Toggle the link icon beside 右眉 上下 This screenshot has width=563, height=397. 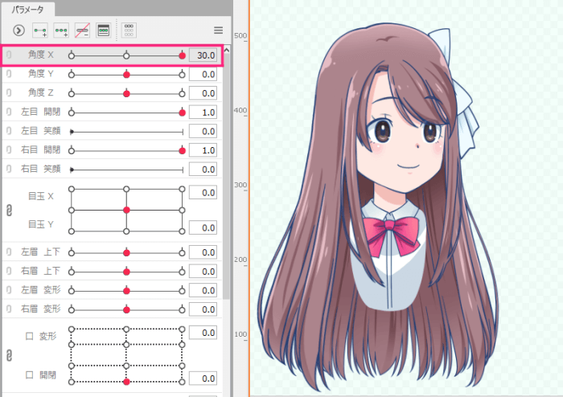[x=9, y=271]
